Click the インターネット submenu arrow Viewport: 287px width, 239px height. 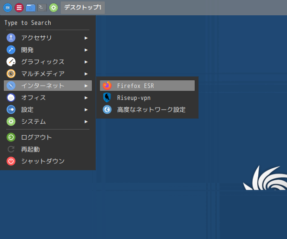click(x=86, y=86)
